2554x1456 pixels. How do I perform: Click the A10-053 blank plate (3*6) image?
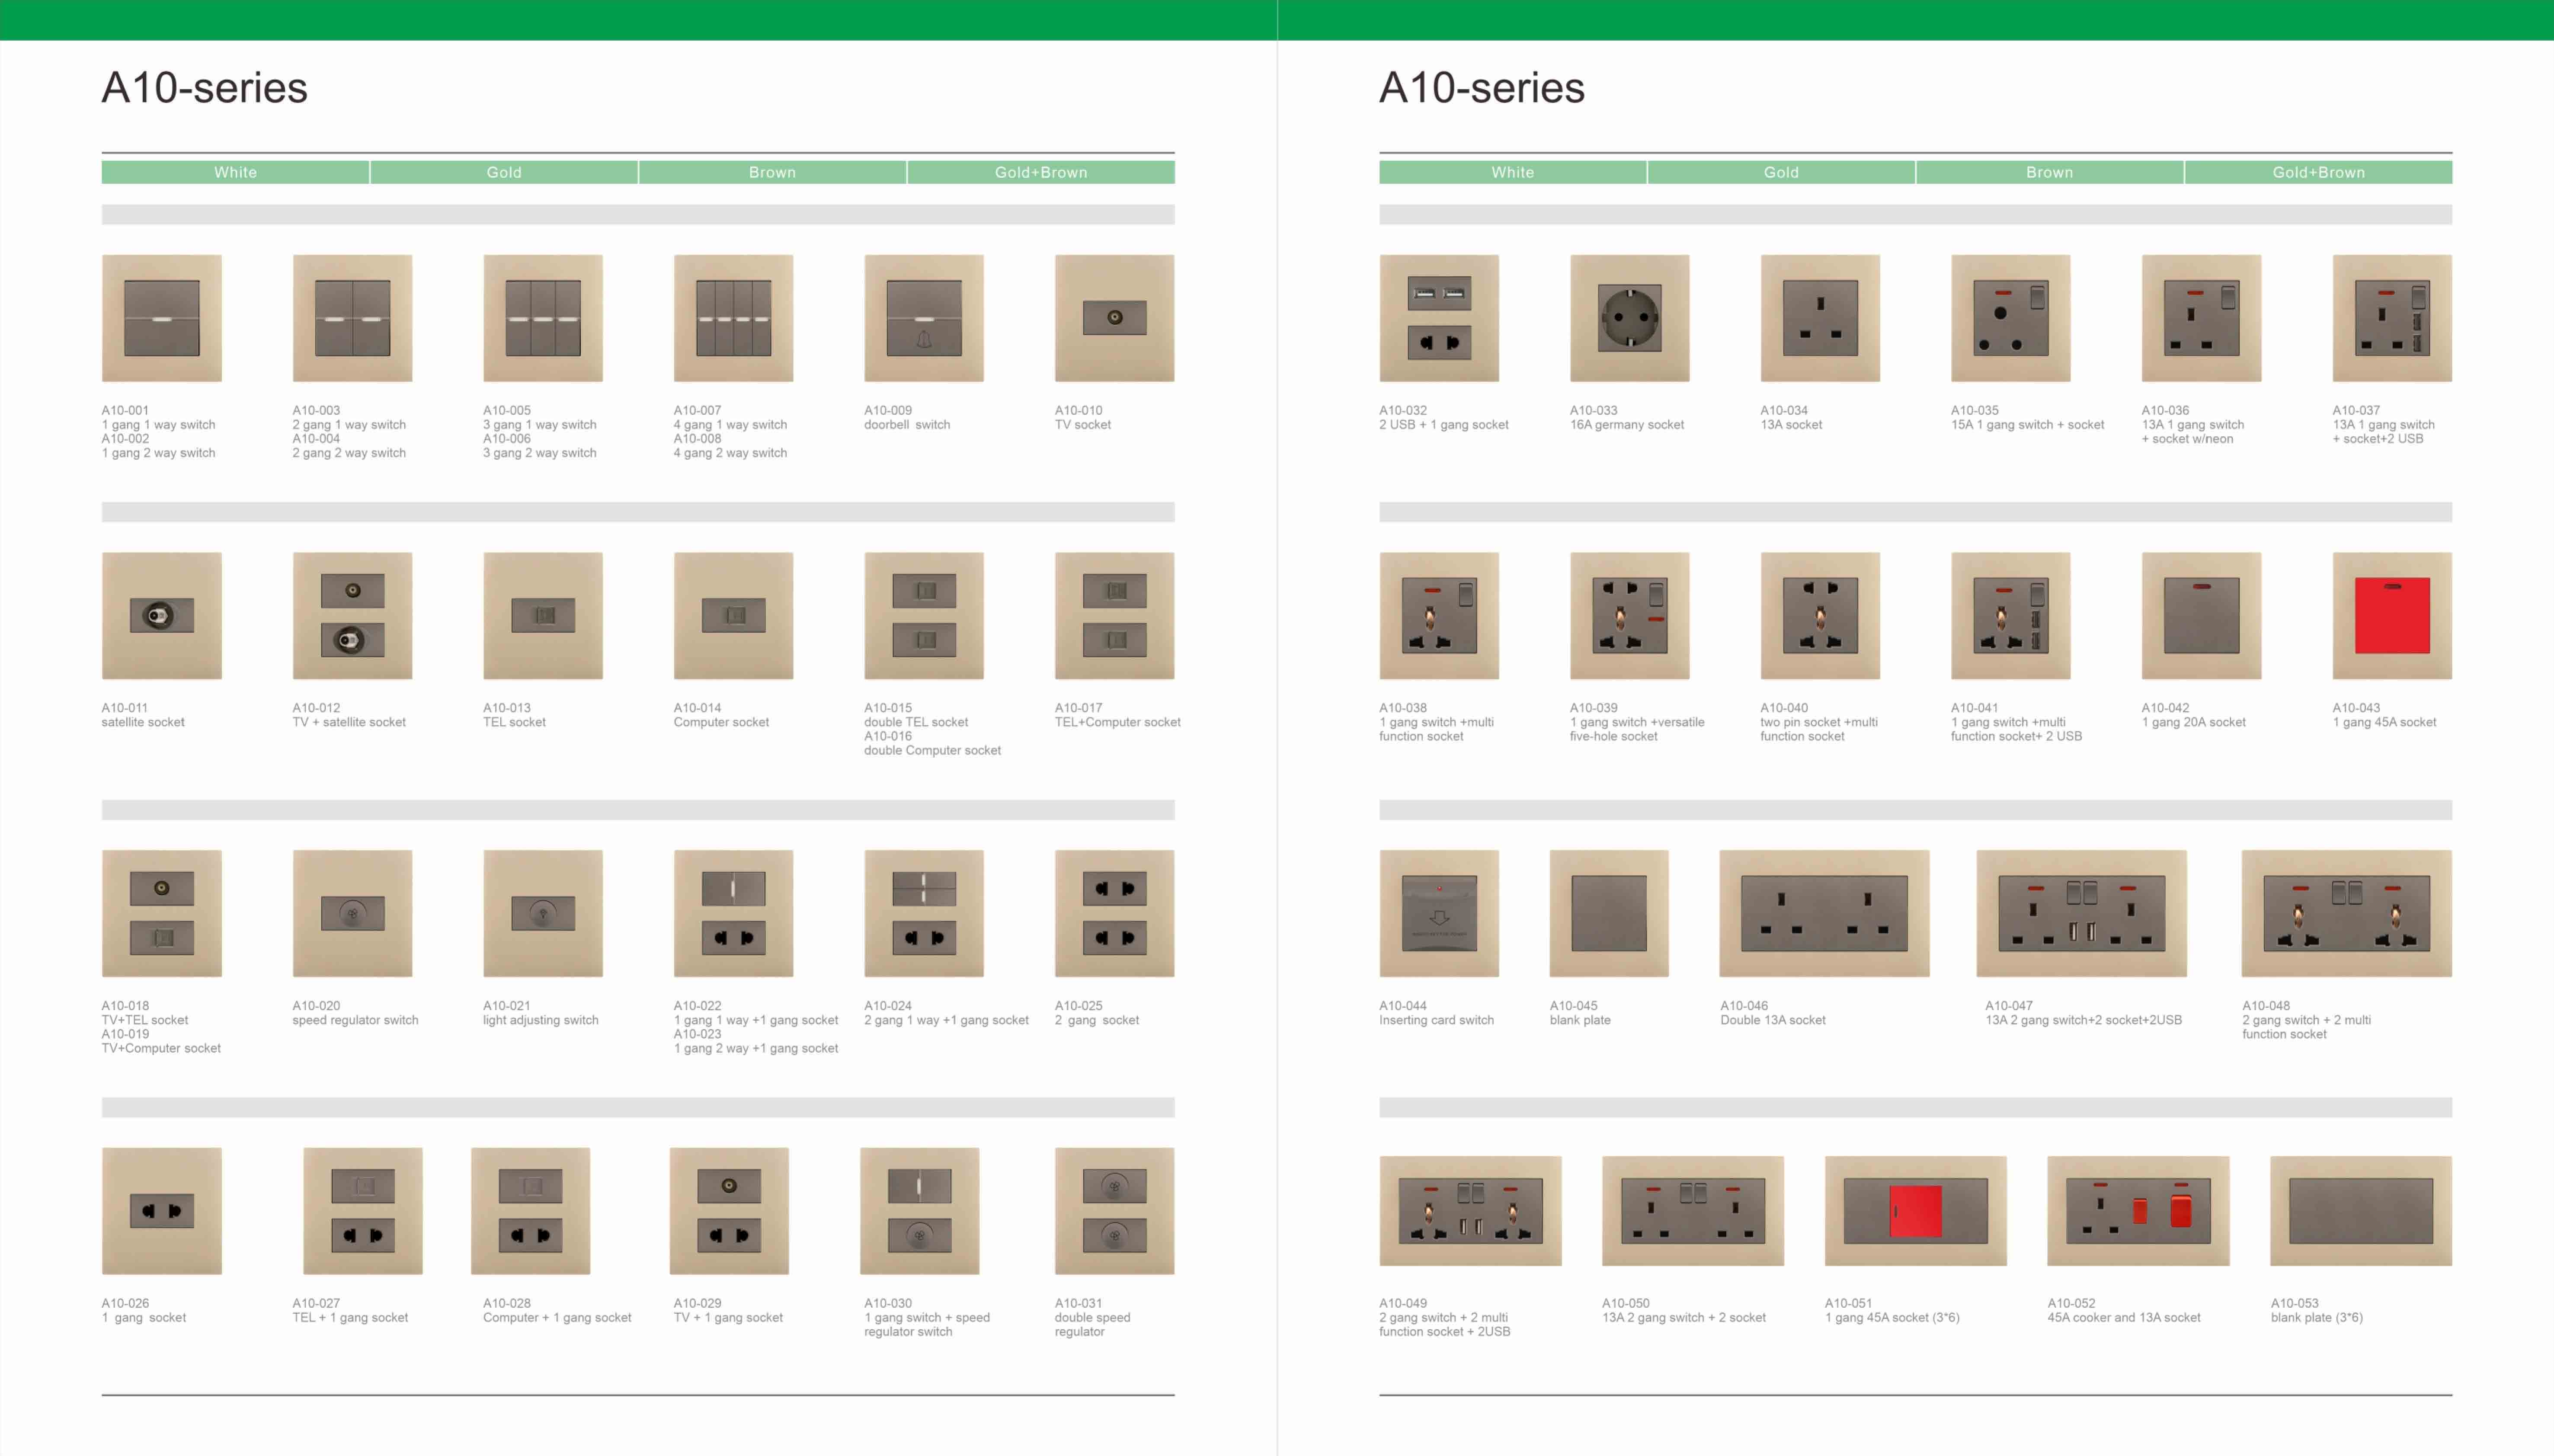(x=2361, y=1211)
